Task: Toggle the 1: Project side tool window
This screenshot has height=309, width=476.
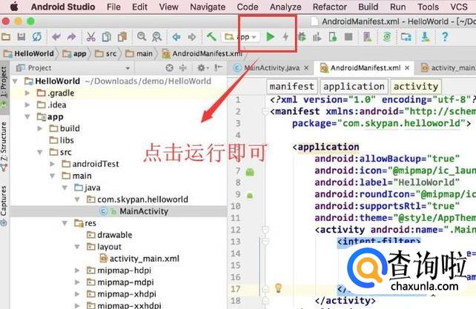Action: tap(4, 87)
